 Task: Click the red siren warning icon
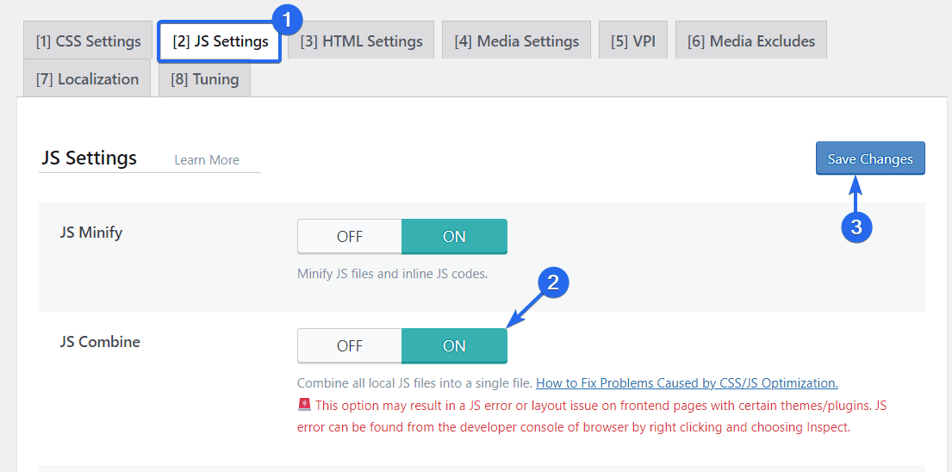click(x=304, y=405)
